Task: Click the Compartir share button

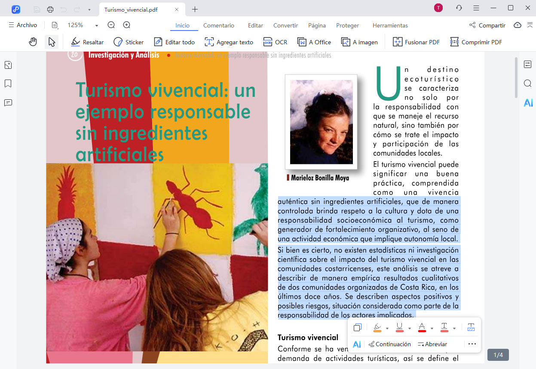Action: (487, 25)
